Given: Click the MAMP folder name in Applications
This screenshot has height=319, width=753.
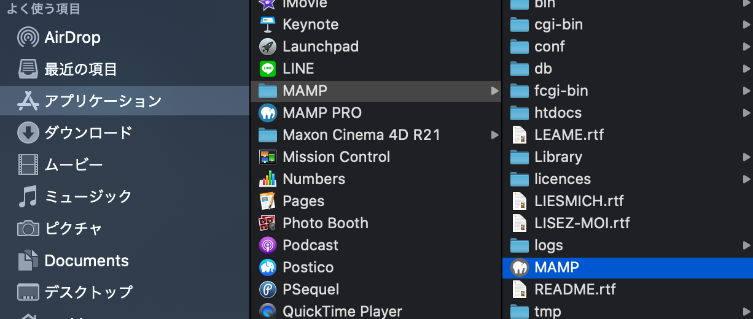Looking at the screenshot, I should [x=305, y=91].
